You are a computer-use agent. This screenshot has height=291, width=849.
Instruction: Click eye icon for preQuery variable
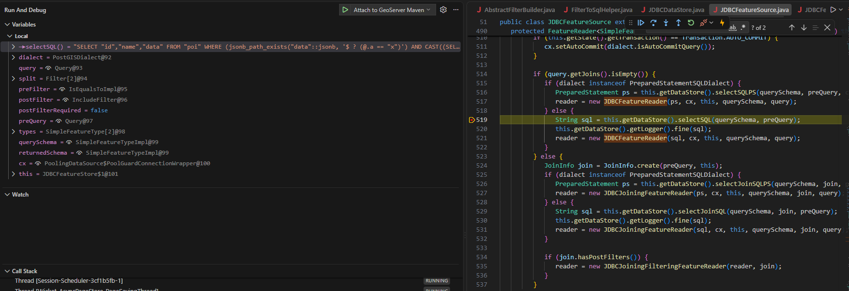[58, 121]
